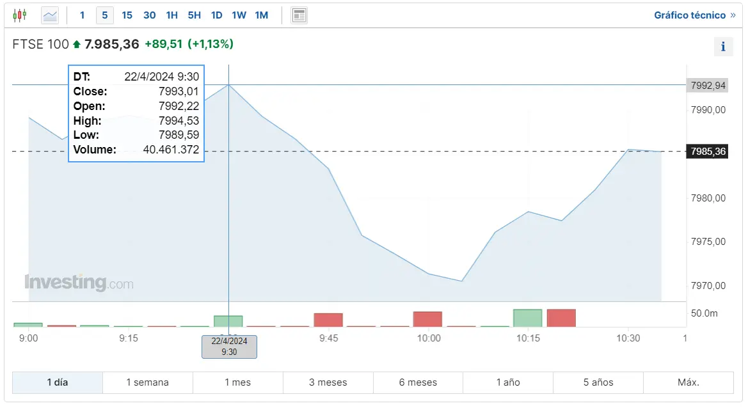Screen dimensions: 748x408
Task: Switch chart to candlestick view
Action: (19, 15)
